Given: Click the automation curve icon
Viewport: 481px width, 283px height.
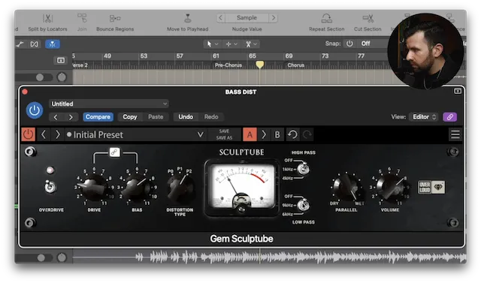Looking at the screenshot, I should click(x=20, y=44).
